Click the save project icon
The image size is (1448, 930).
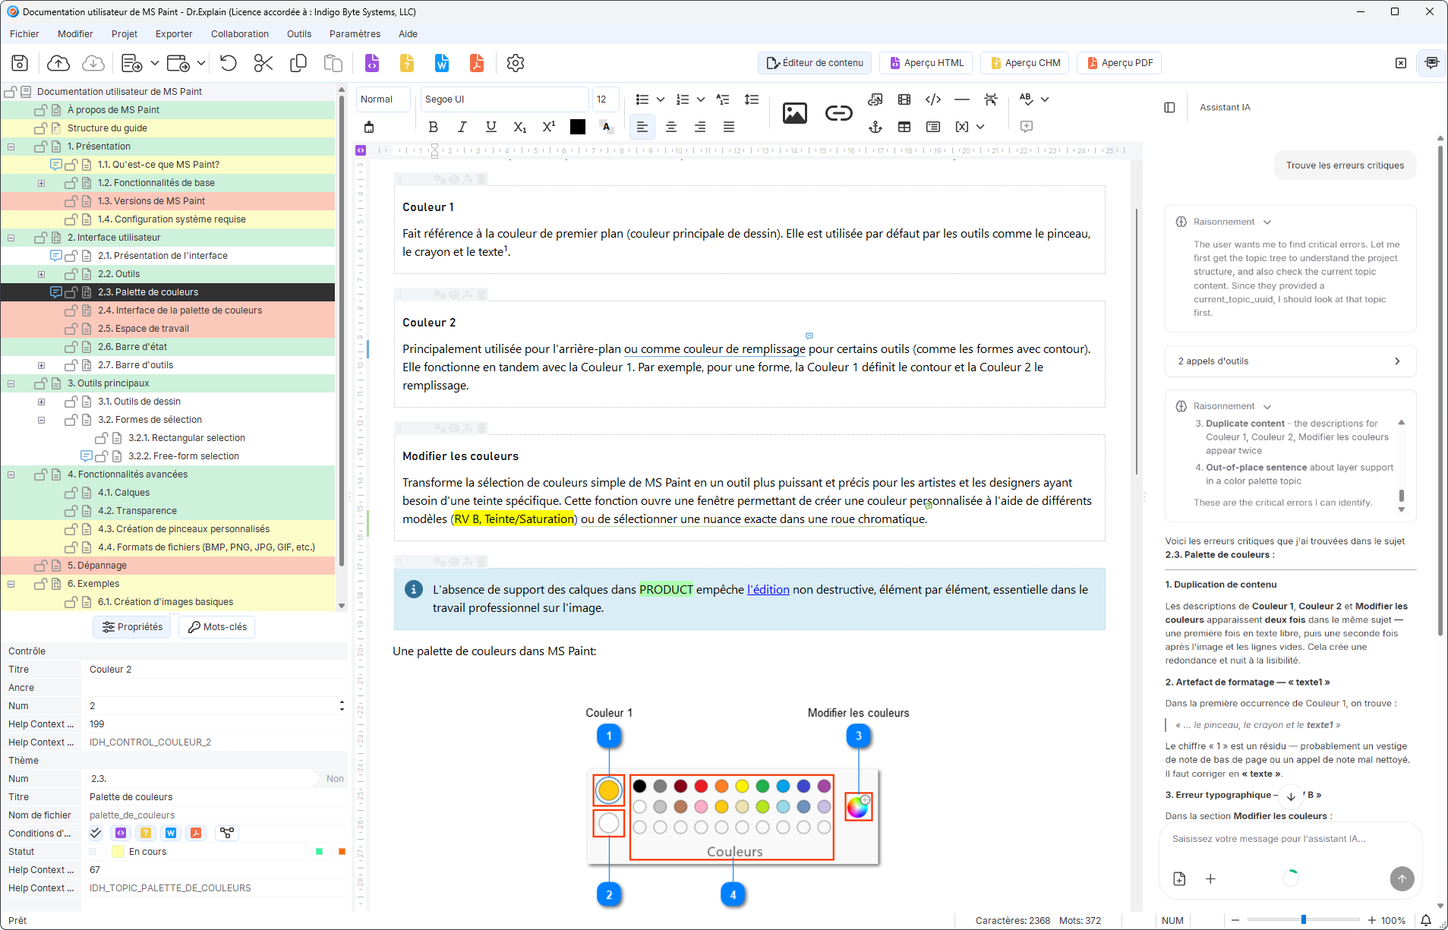coord(20,63)
